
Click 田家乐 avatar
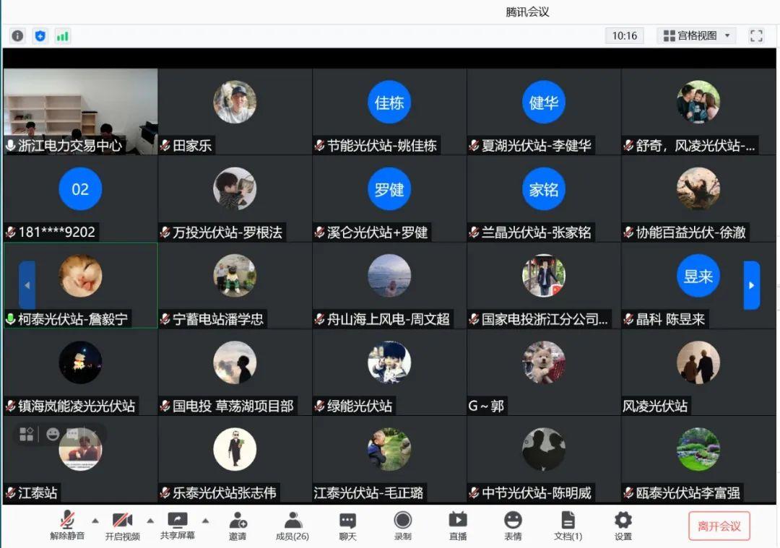pos(235,102)
